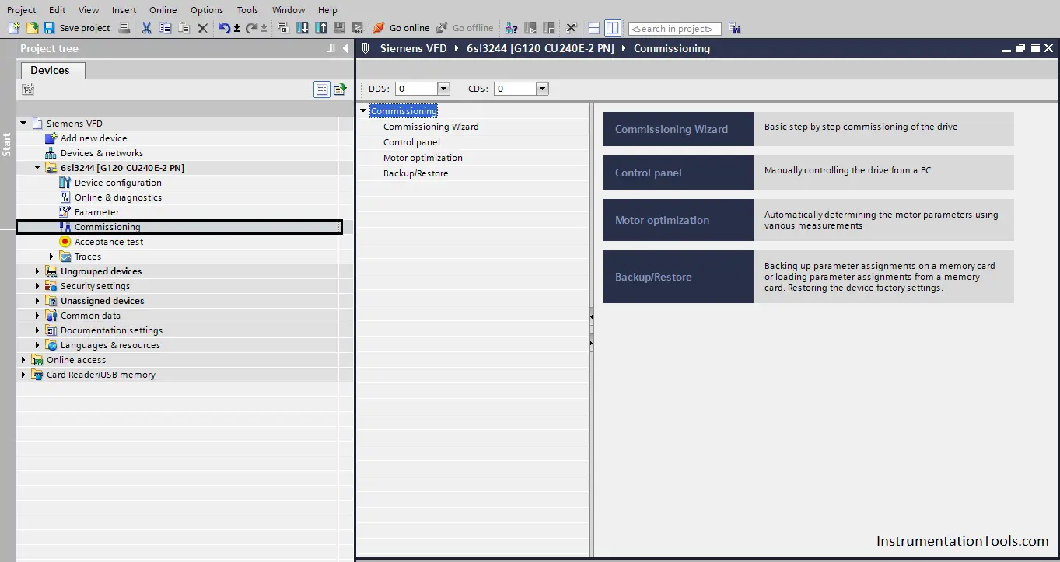The width and height of the screenshot is (1060, 562).
Task: Click the Start CPU icon in toolbar
Action: (530, 28)
